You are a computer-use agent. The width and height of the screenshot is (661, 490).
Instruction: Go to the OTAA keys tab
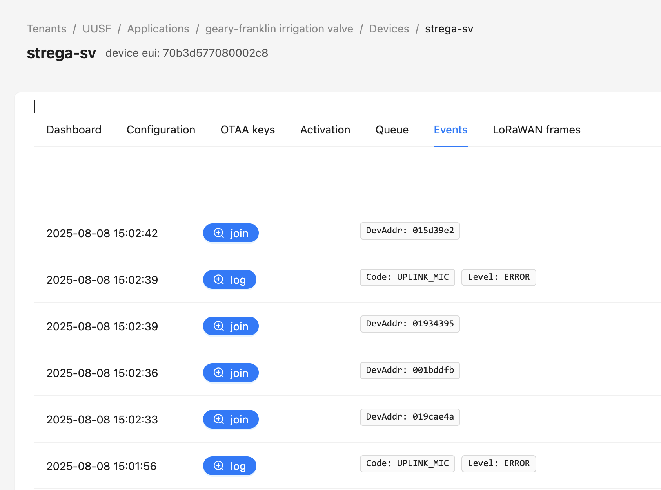tap(248, 130)
